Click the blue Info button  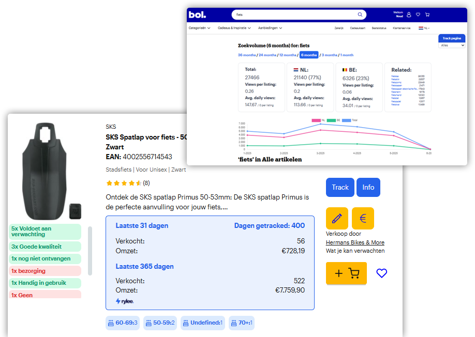[x=368, y=187]
